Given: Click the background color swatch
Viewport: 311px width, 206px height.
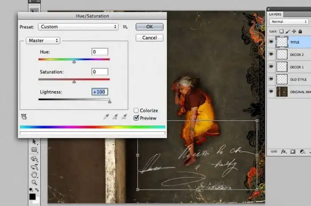Looking at the screenshot, I should click(37, 201).
